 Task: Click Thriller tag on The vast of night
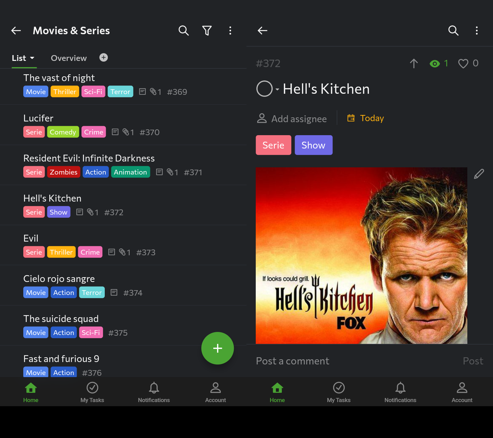coord(65,92)
